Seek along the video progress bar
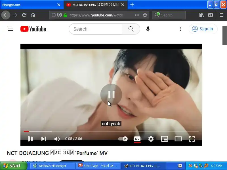The height and width of the screenshot is (170, 227). 111,131
